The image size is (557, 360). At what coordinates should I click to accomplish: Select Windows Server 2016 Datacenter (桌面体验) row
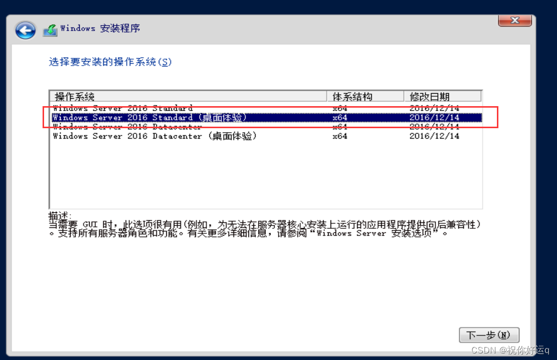pyautogui.click(x=265, y=136)
